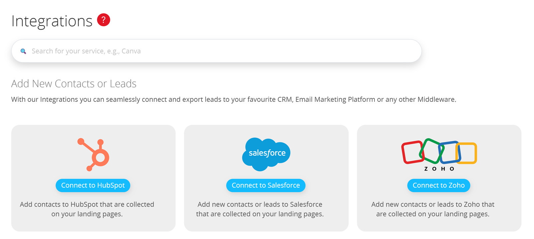Screen dimensions: 534x239
Task: Click the Zoho card description text
Action: click(433, 209)
